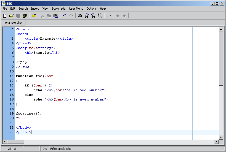Click the vertical scrollbar down arrow

[x=221, y=137]
